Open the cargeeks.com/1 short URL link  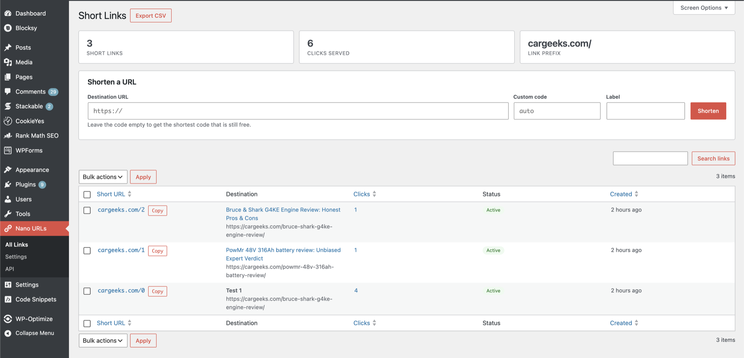coord(121,250)
